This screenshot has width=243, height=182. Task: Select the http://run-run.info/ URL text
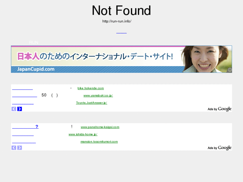pyautogui.click(x=117, y=21)
